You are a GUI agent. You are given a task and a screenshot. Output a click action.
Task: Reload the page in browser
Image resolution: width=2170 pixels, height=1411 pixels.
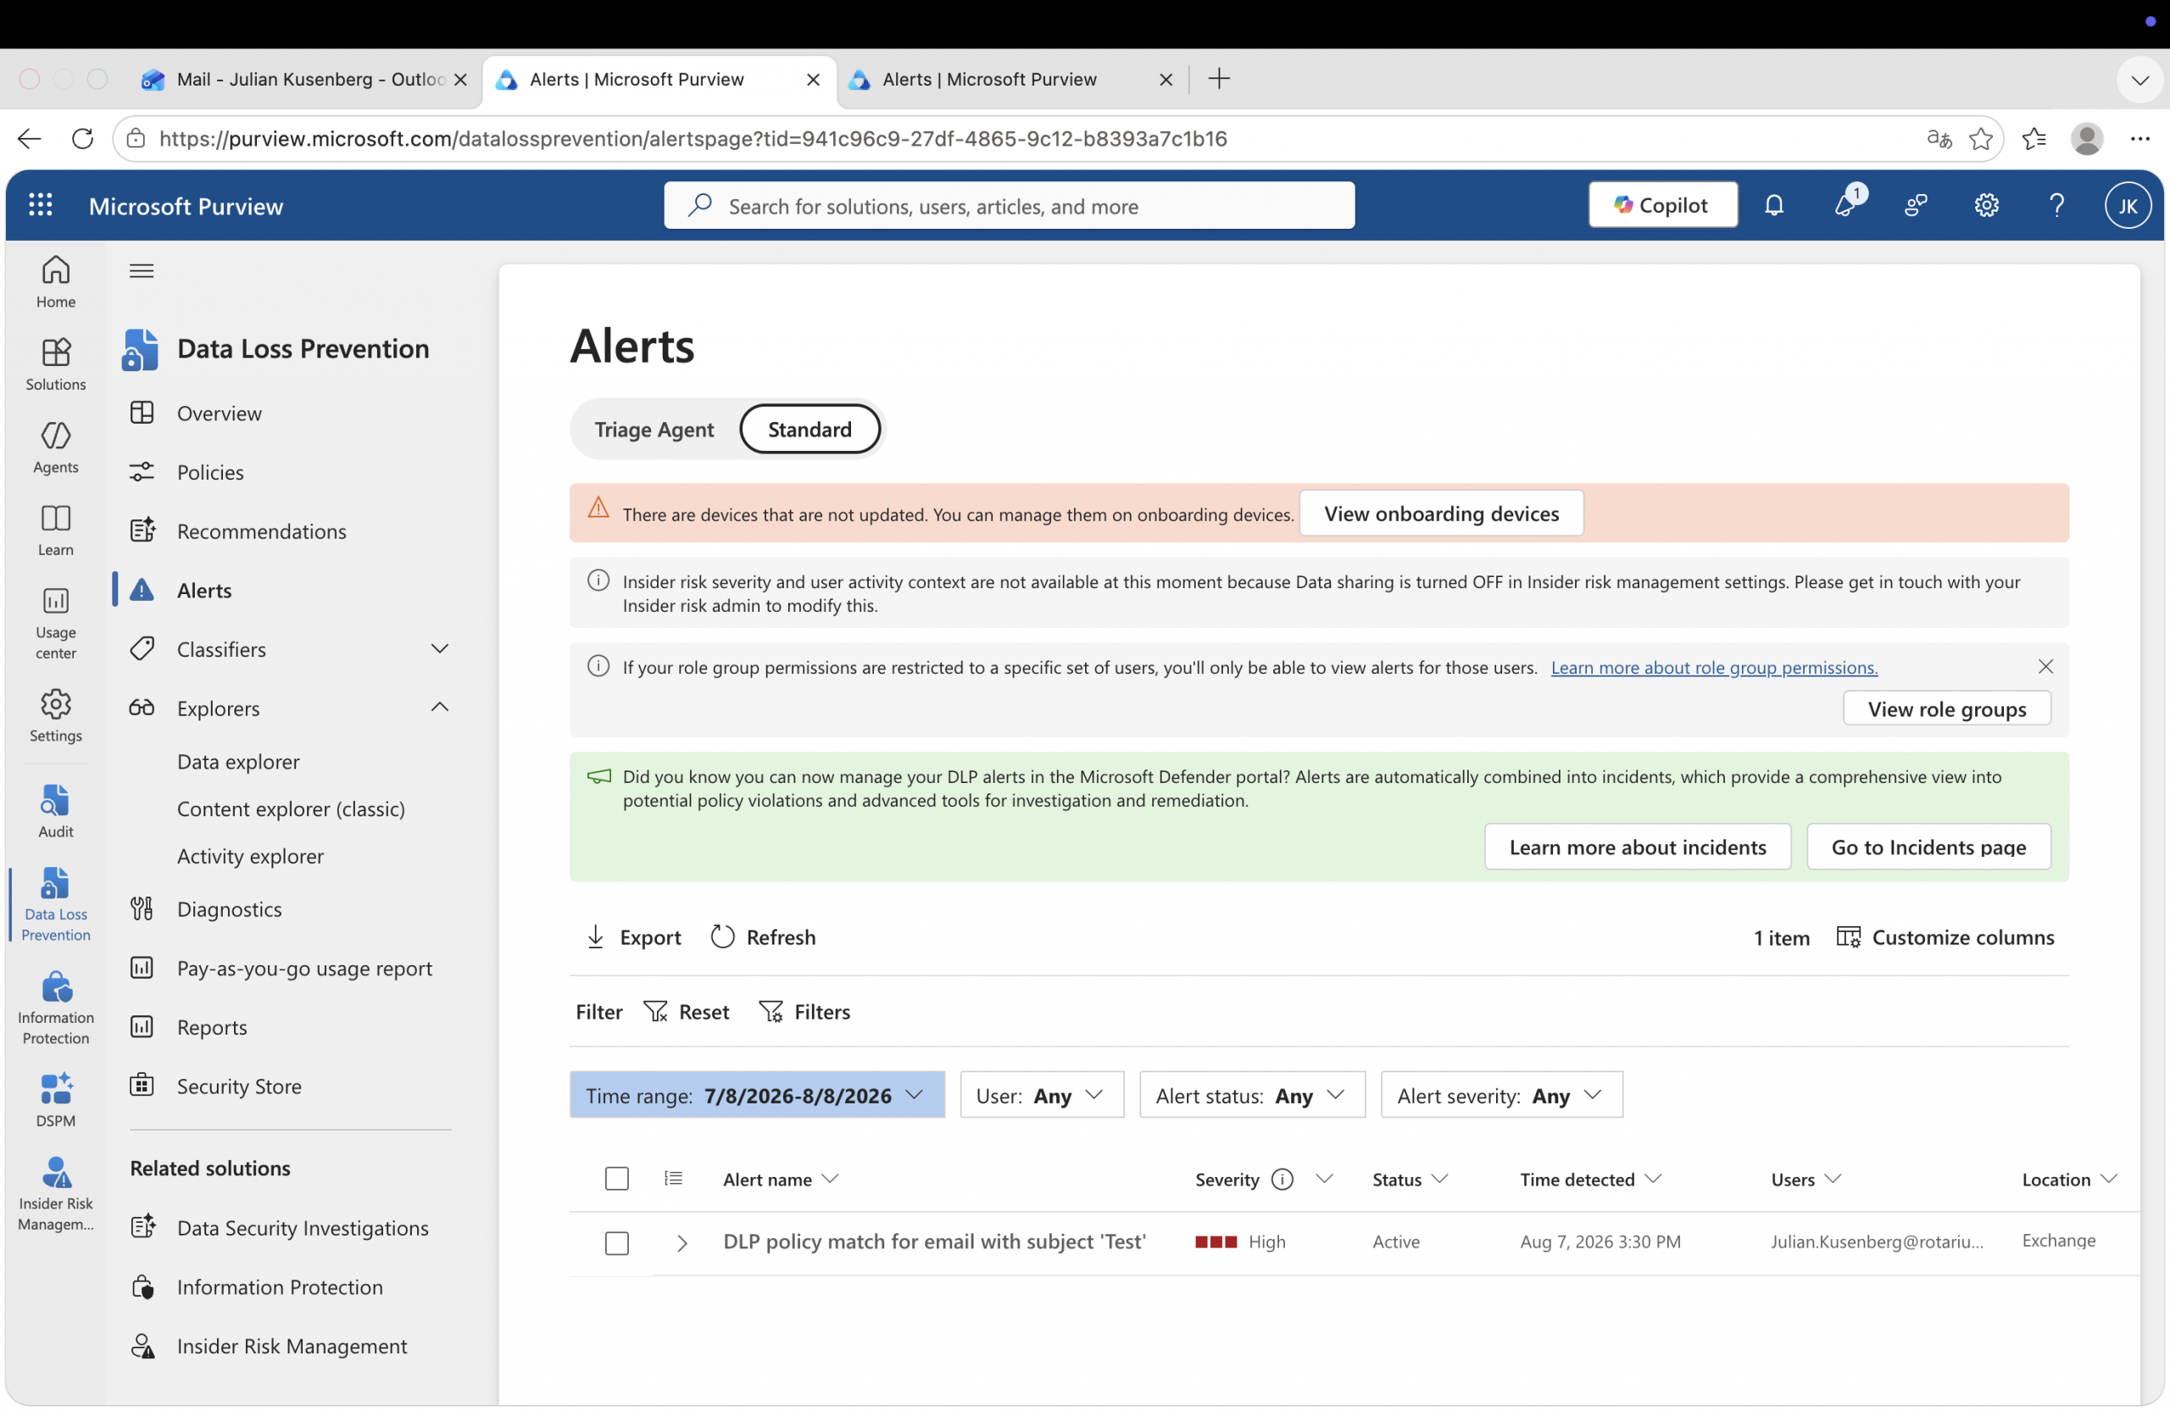[83, 138]
